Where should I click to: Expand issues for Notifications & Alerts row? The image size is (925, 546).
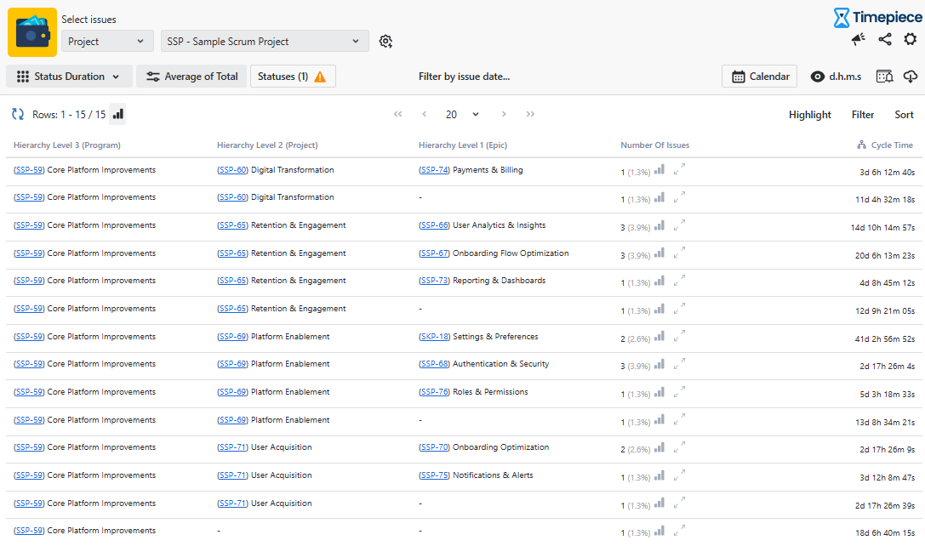(679, 474)
